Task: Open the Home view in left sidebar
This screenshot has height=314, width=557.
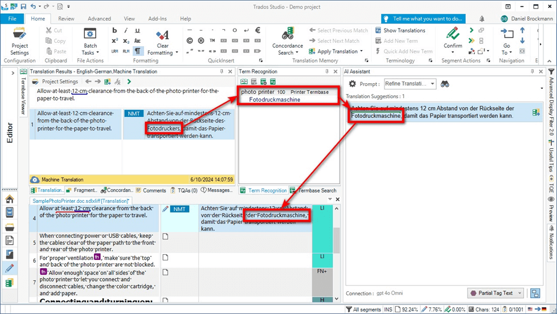Action: (x=9, y=199)
